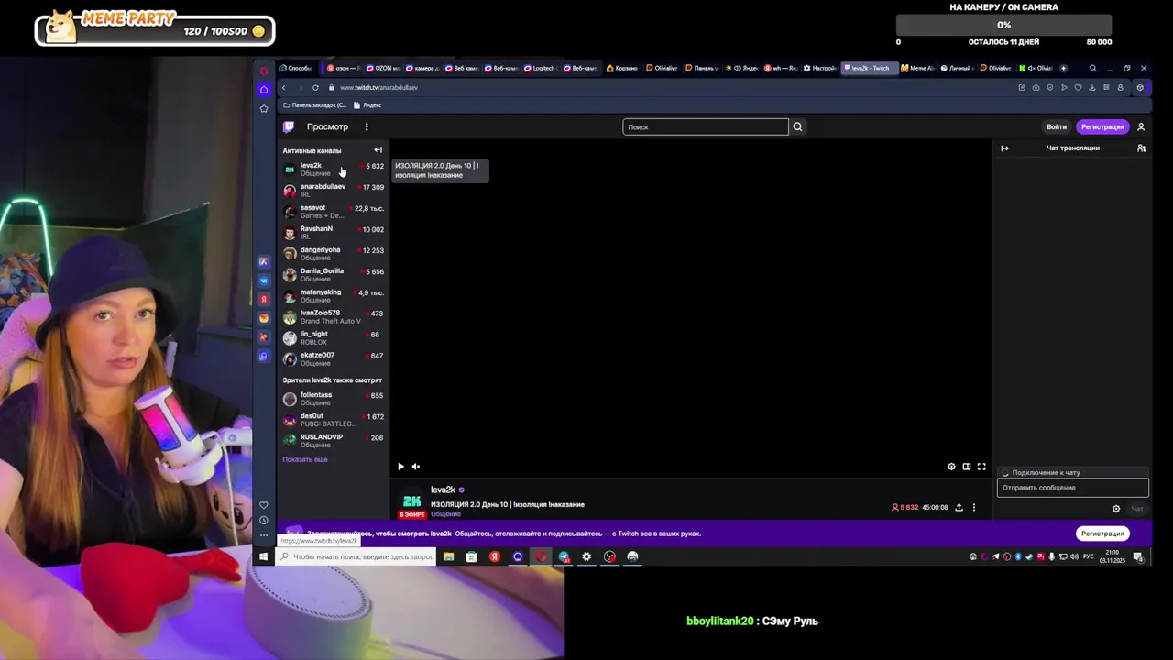Viewport: 1173px width, 660px height.
Task: Click the browser back arrow
Action: (284, 87)
